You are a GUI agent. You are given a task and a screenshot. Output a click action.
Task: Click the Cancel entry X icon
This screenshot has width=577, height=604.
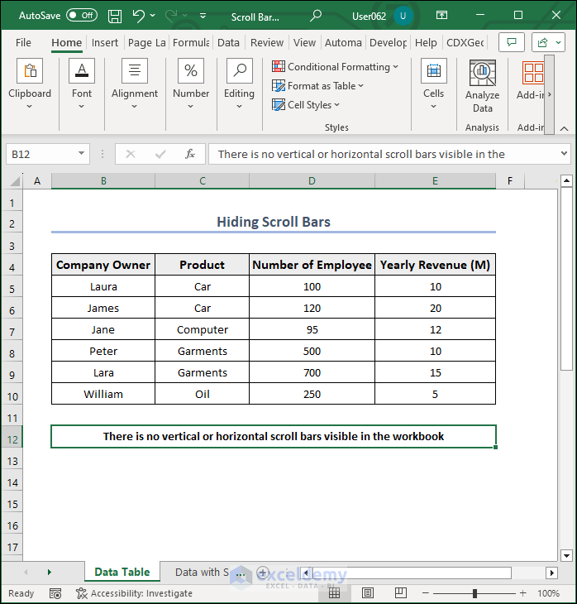coord(131,154)
